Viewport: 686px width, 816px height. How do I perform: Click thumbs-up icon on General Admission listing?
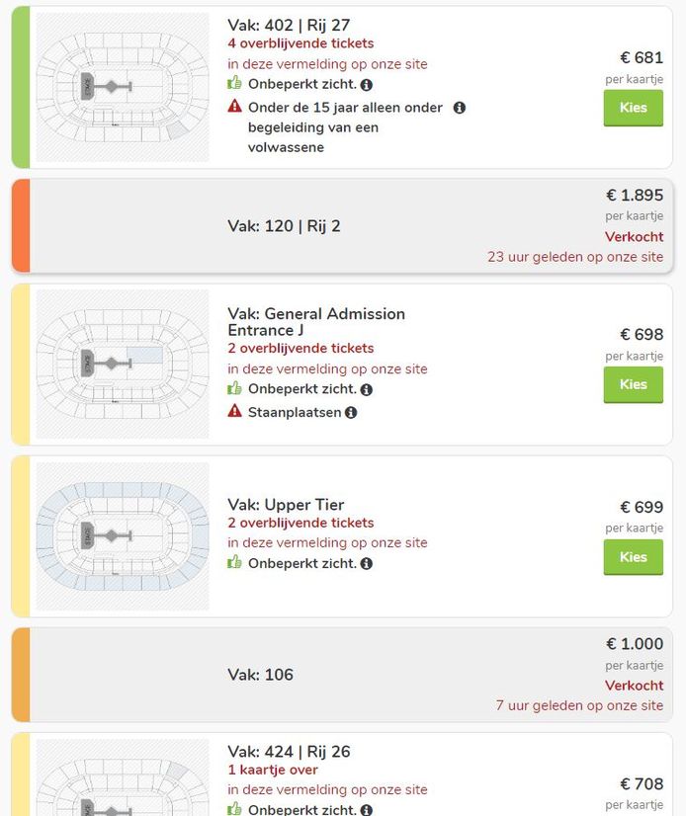pos(234,388)
